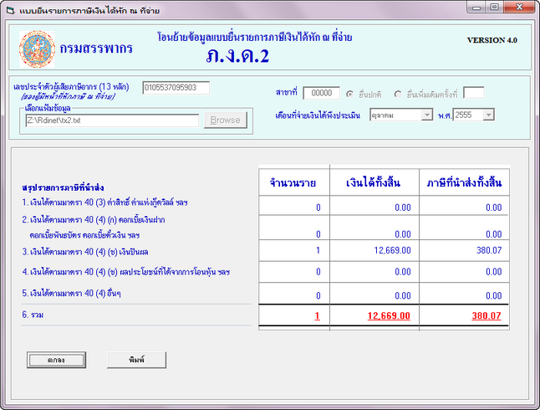Image resolution: width=540 pixels, height=410 pixels.
Task: Click the ตกลง (OK) button
Action: coord(56,360)
